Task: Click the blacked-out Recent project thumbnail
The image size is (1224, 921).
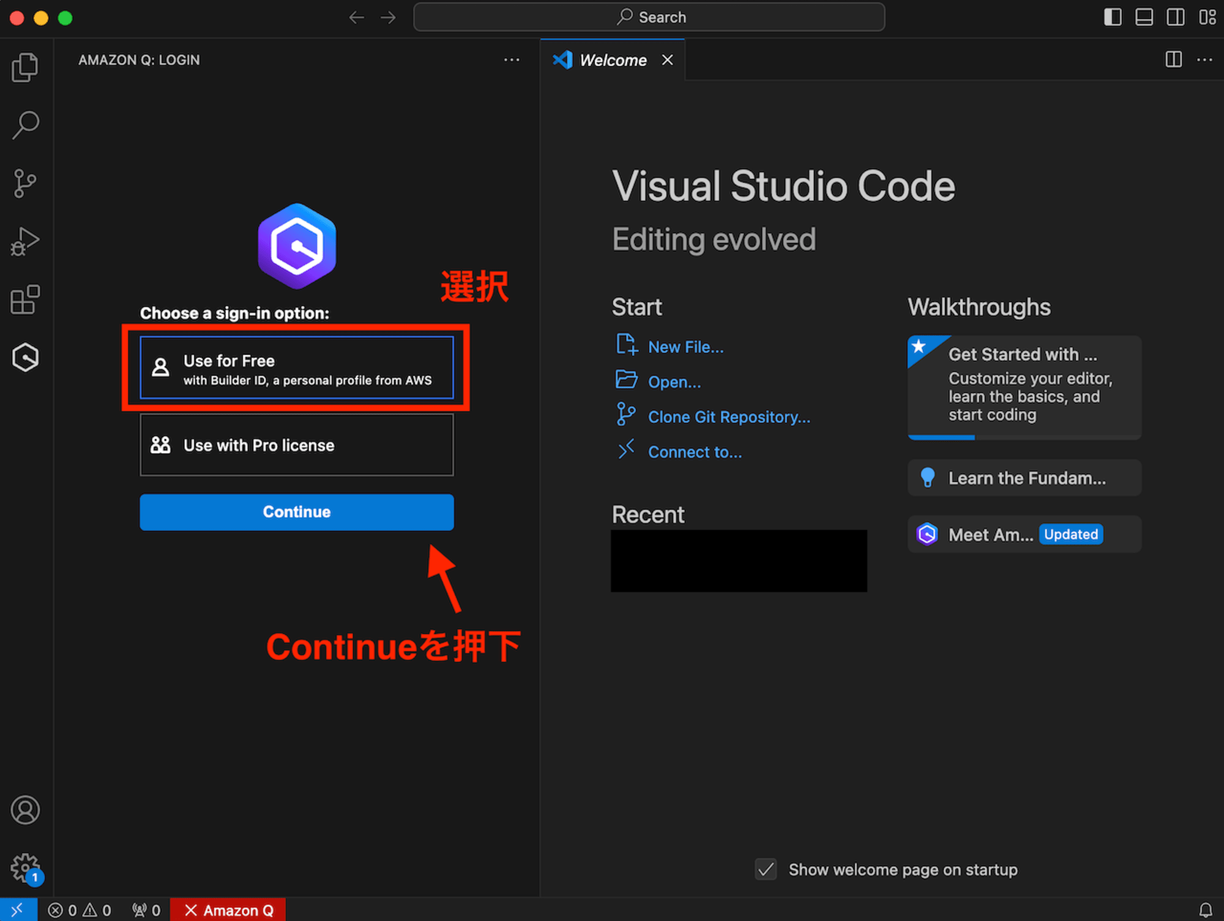Action: click(x=737, y=561)
